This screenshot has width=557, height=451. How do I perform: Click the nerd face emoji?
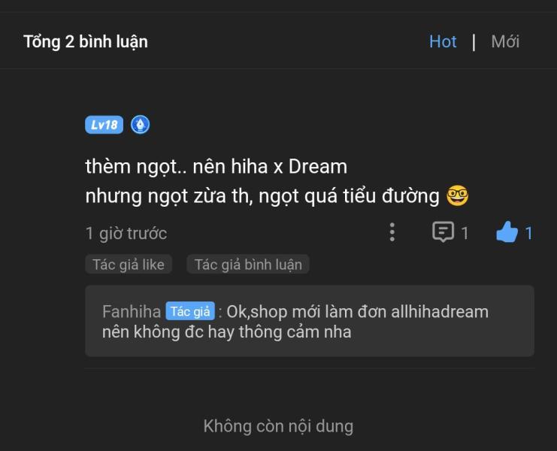click(458, 195)
